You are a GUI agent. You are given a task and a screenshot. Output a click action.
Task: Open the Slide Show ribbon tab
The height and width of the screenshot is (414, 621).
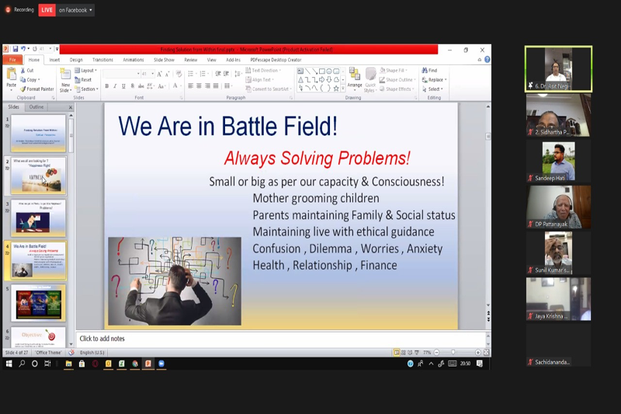coord(164,60)
